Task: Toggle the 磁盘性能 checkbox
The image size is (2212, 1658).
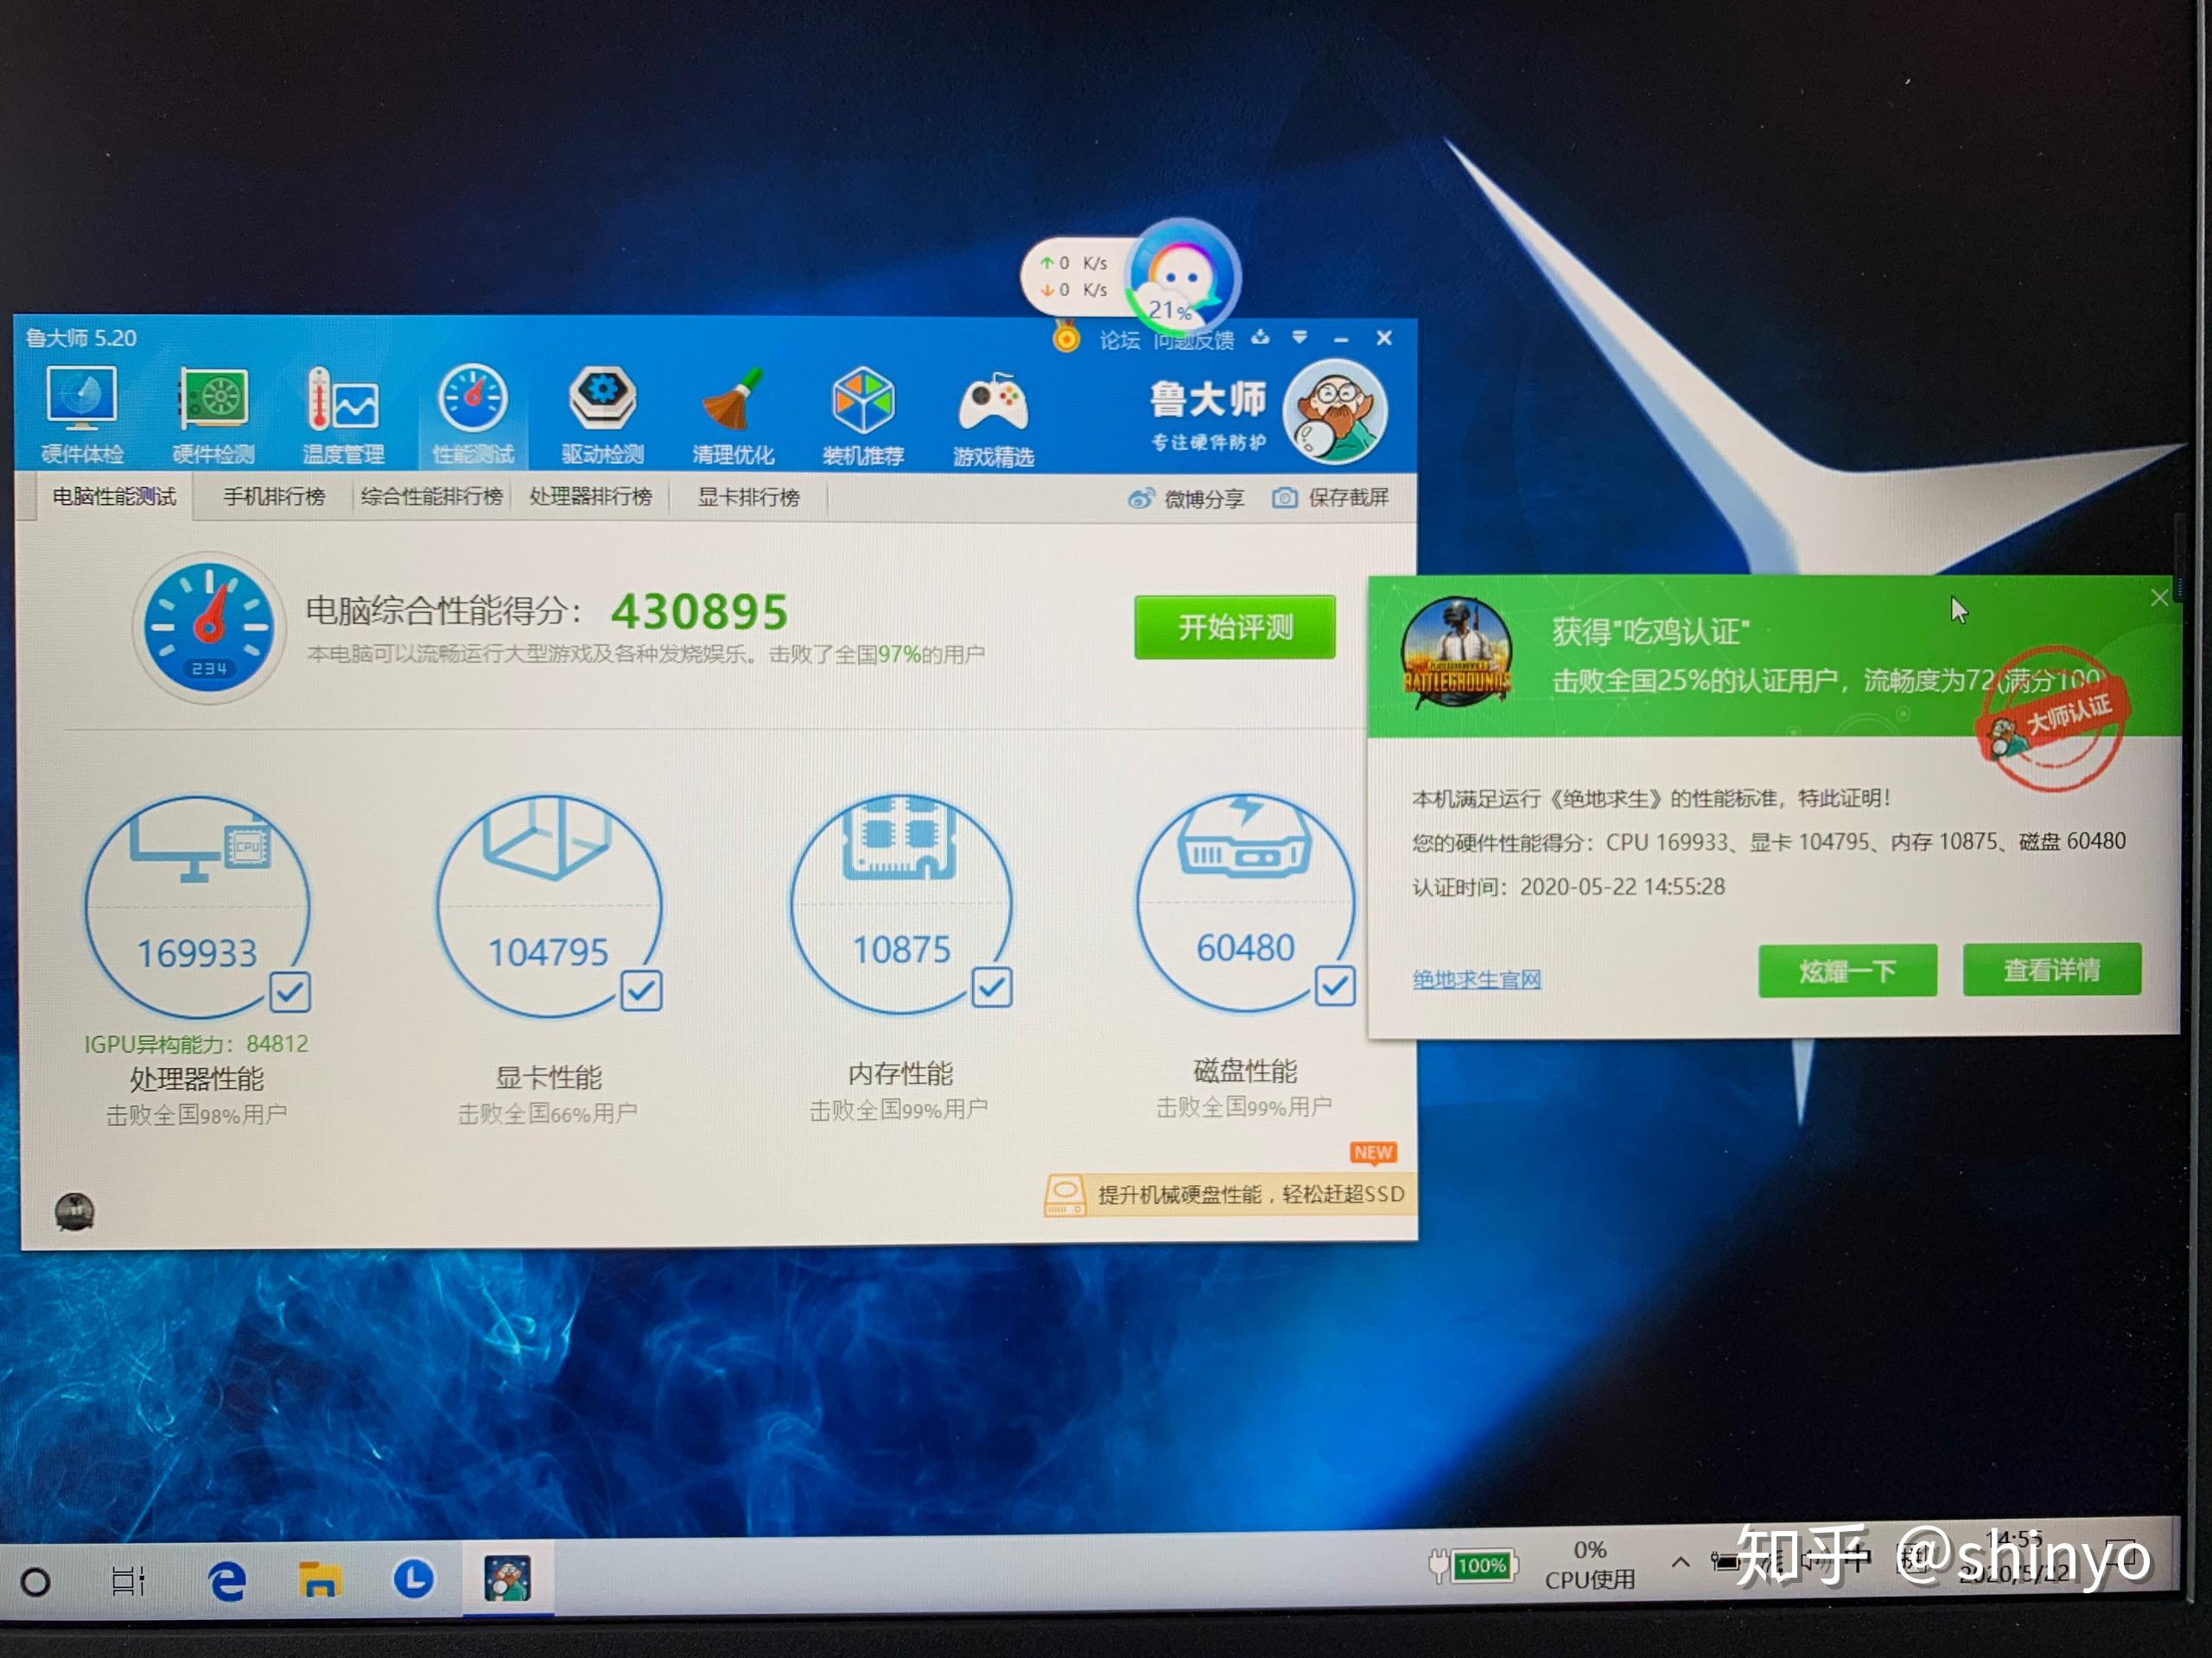Action: [x=1335, y=985]
